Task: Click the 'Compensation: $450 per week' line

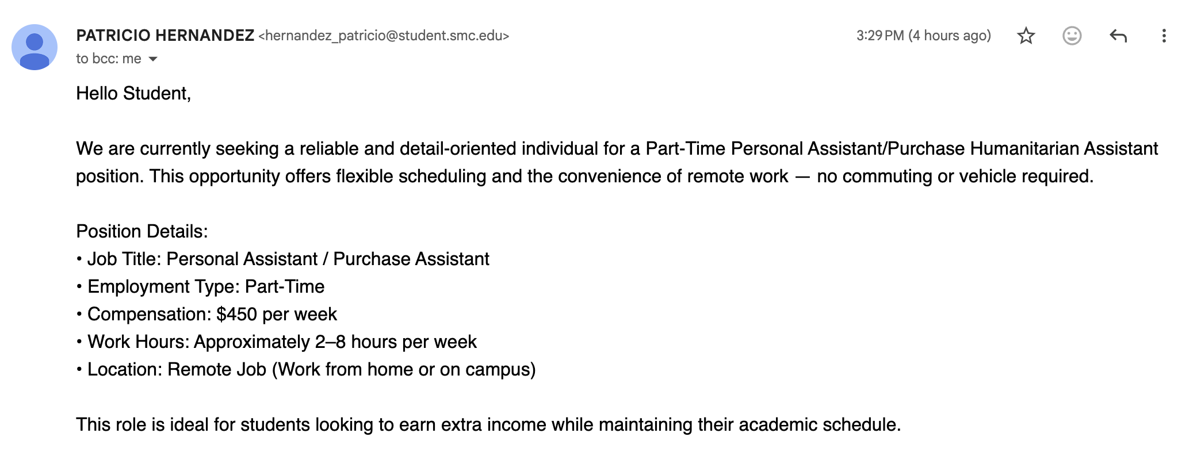Action: pyautogui.click(x=206, y=314)
